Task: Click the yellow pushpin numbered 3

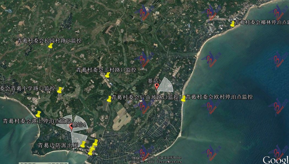Action: point(96,142)
